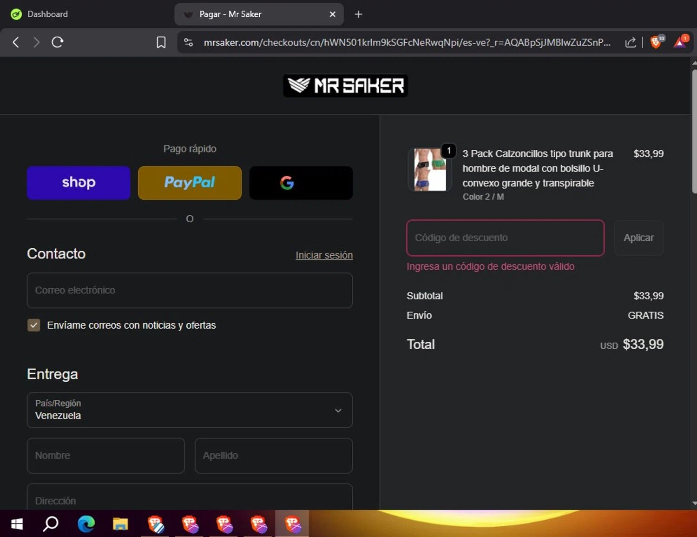Image resolution: width=697 pixels, height=537 pixels.
Task: Click the page scrollbar up arrow
Action: click(x=694, y=63)
